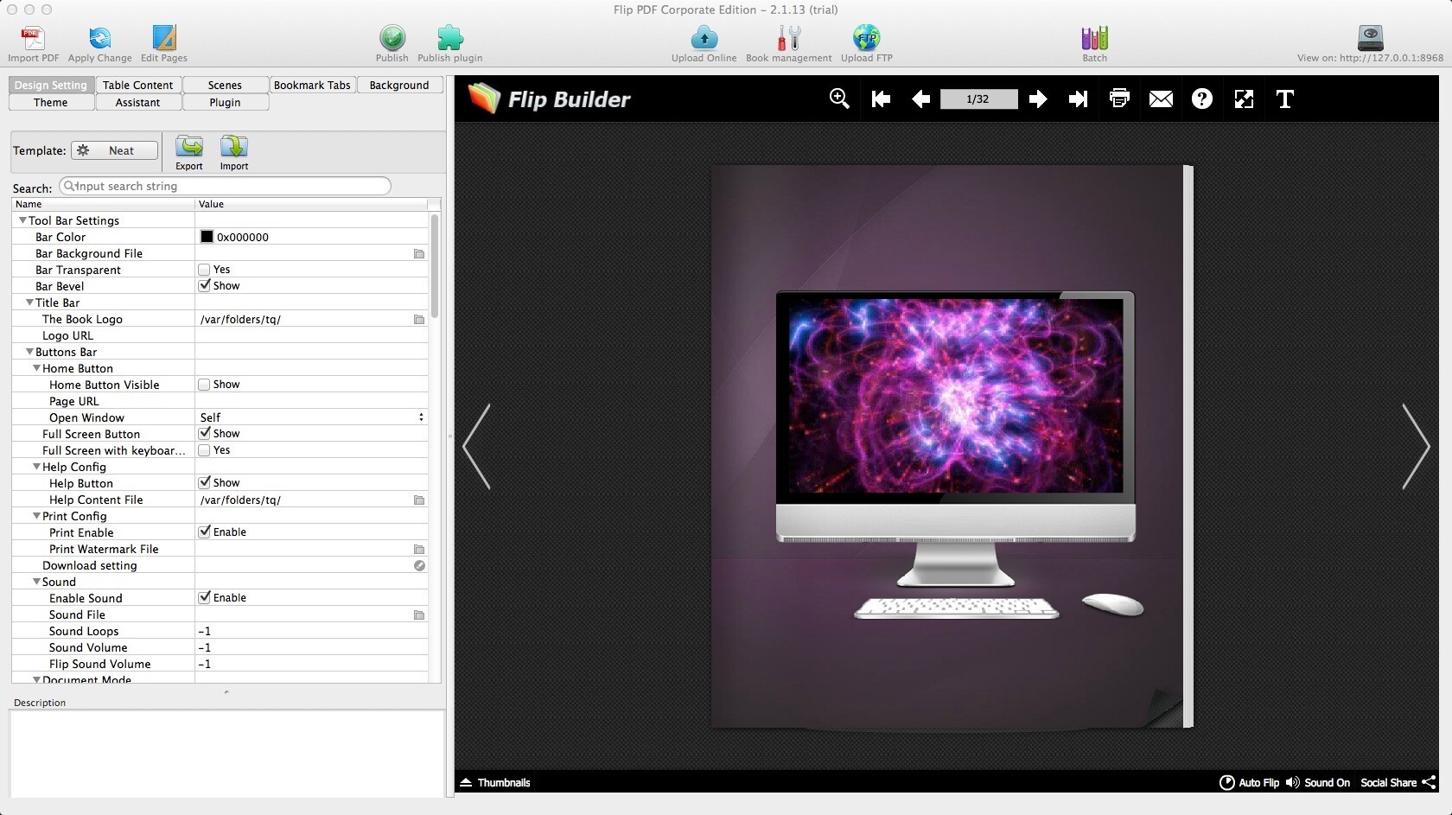Open the Open Window Self dropdown

pos(312,417)
